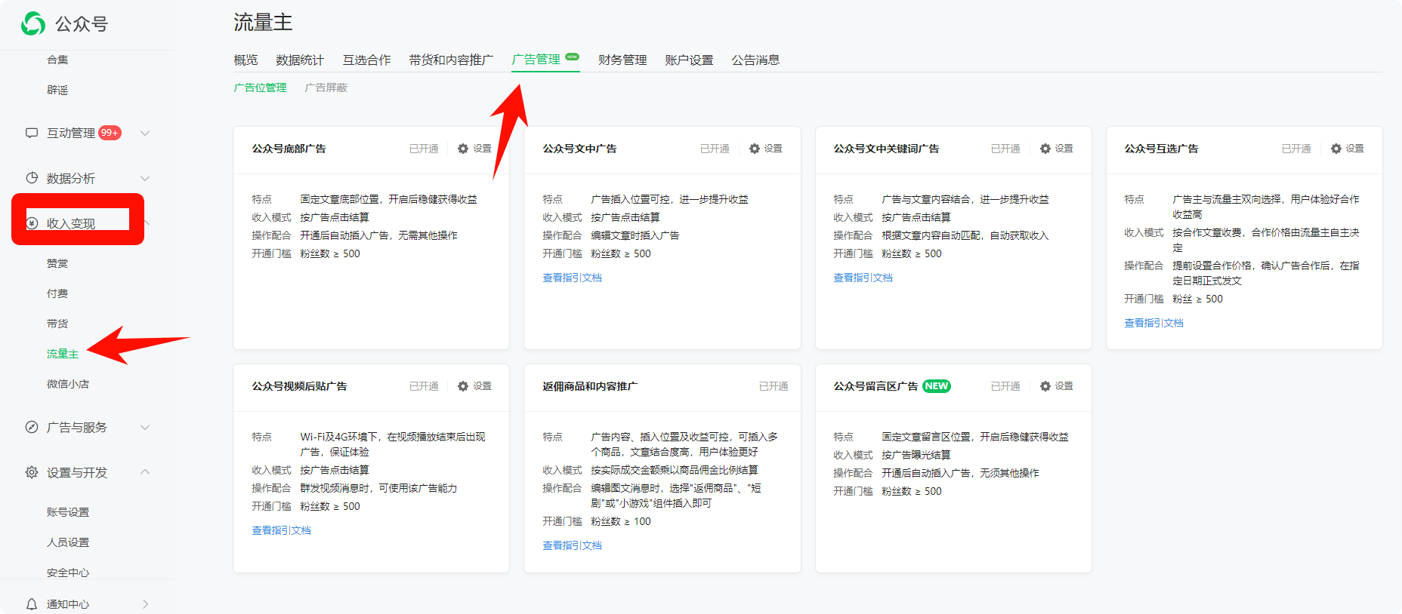Open 赞赏 under 收入变现

coord(57,263)
